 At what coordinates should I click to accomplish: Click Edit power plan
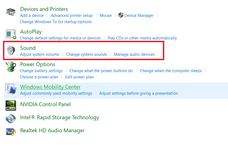[x=79, y=77]
